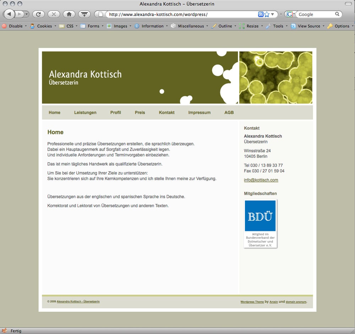The image size is (355, 334).
Task: Open the AGB navigation item
Action: [229, 112]
